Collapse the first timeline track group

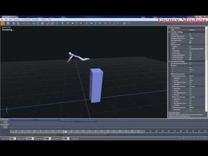tap(1, 120)
